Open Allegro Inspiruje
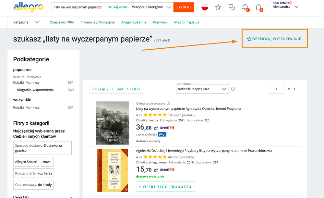Screen dimensions: 324x198 pos(186,22)
